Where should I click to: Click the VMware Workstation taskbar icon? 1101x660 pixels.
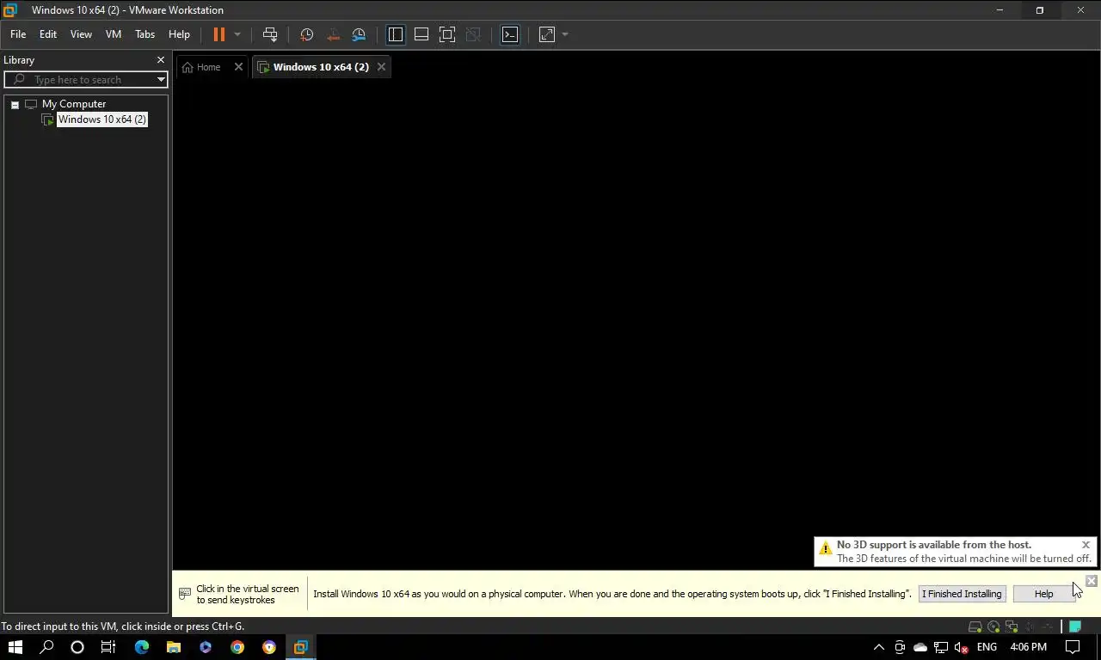pyautogui.click(x=300, y=647)
